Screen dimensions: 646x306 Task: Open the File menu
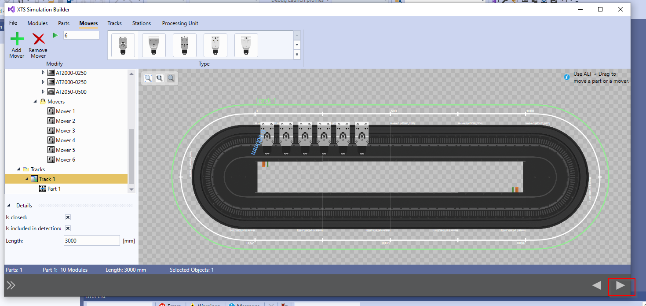click(13, 23)
